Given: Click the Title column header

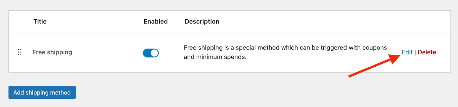Looking at the screenshot, I should pos(40,22).
